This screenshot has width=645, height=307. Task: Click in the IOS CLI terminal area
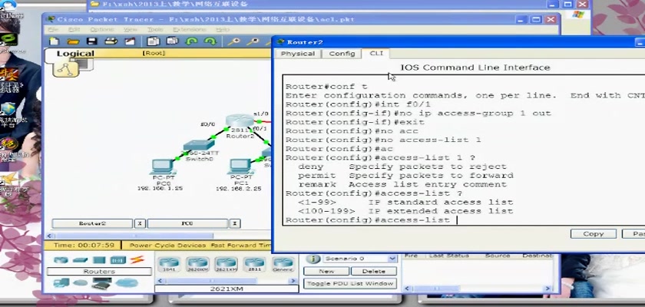click(x=464, y=150)
